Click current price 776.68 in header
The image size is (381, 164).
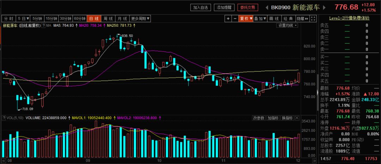click(346, 7)
